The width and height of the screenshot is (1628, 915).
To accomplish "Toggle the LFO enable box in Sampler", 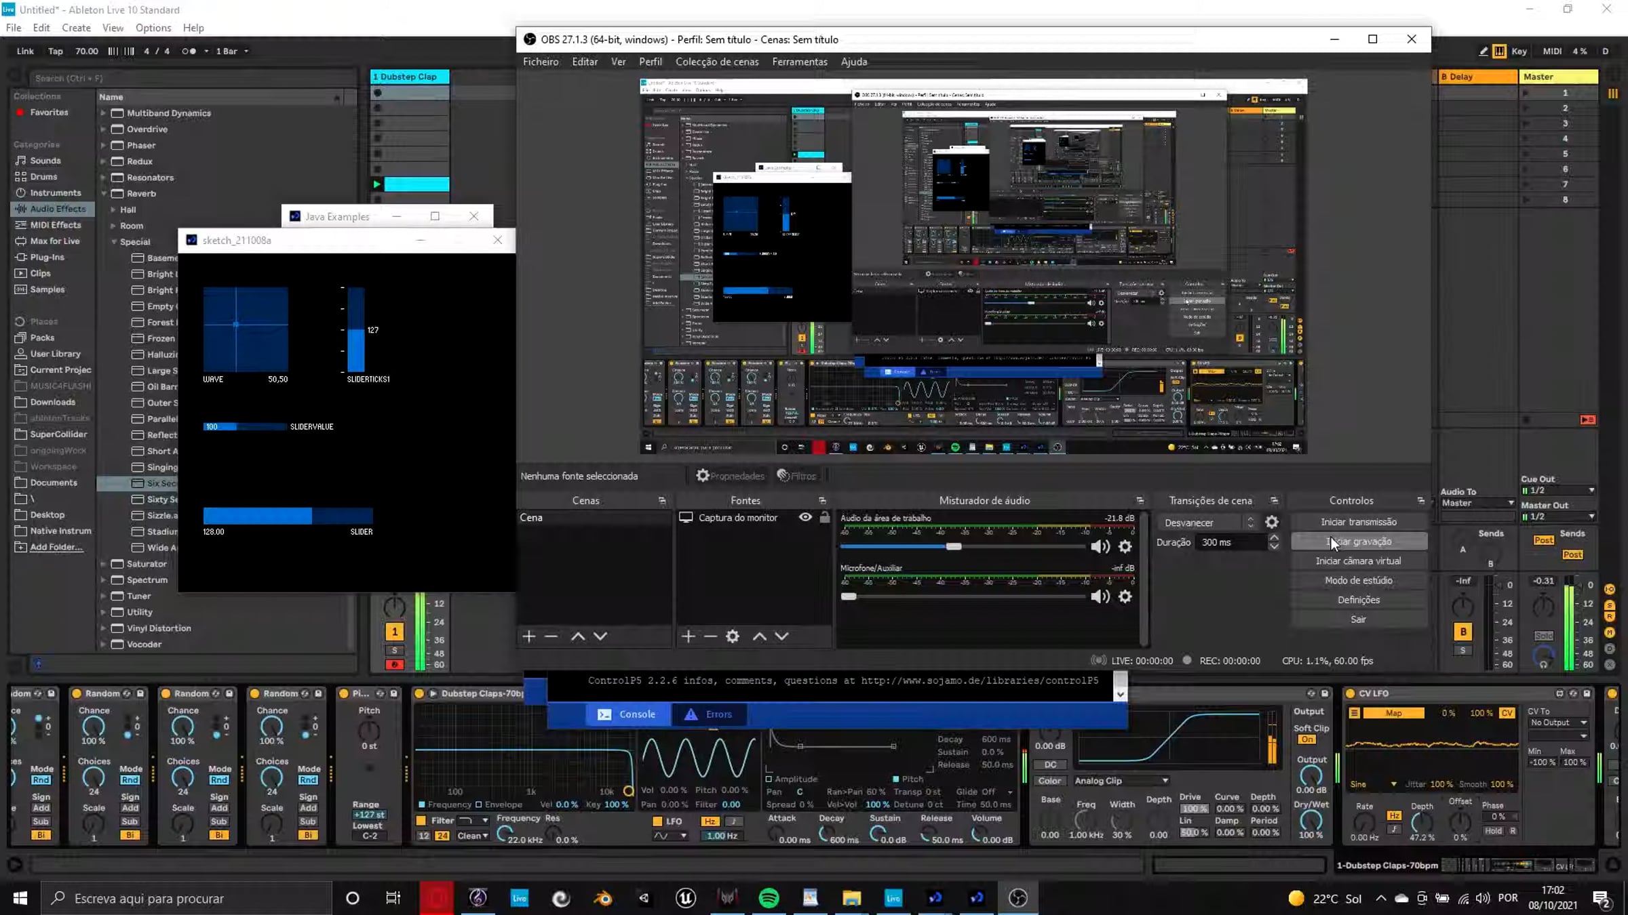I will pyautogui.click(x=657, y=821).
